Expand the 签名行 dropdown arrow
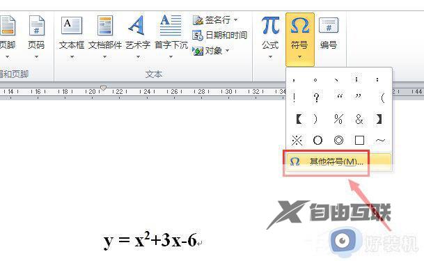This screenshot has height=261, width=424. pyautogui.click(x=235, y=20)
